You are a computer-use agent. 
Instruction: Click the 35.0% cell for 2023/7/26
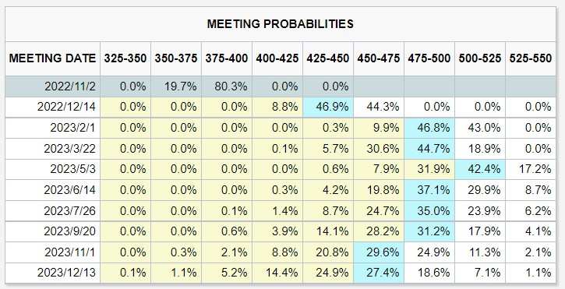(429, 210)
